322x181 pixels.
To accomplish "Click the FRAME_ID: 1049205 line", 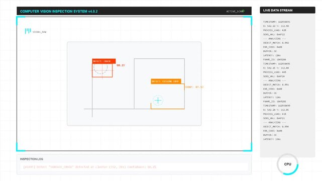I will [x=275, y=102].
